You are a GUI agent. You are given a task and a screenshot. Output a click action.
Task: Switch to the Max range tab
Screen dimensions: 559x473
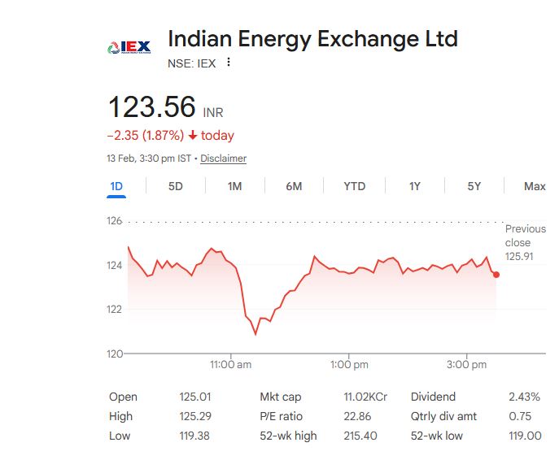click(x=535, y=186)
